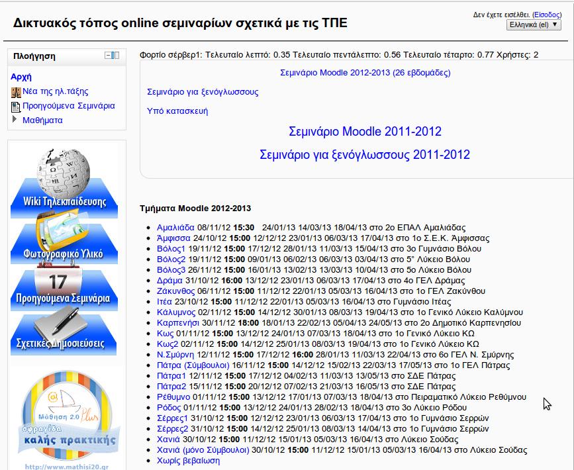Open the Σεμινάριο για ξενόγλωσσους link
This screenshot has width=574, height=470.
(x=203, y=92)
